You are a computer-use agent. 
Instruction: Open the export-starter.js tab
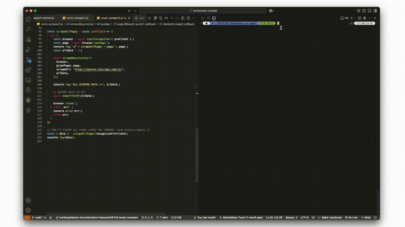click(x=44, y=18)
